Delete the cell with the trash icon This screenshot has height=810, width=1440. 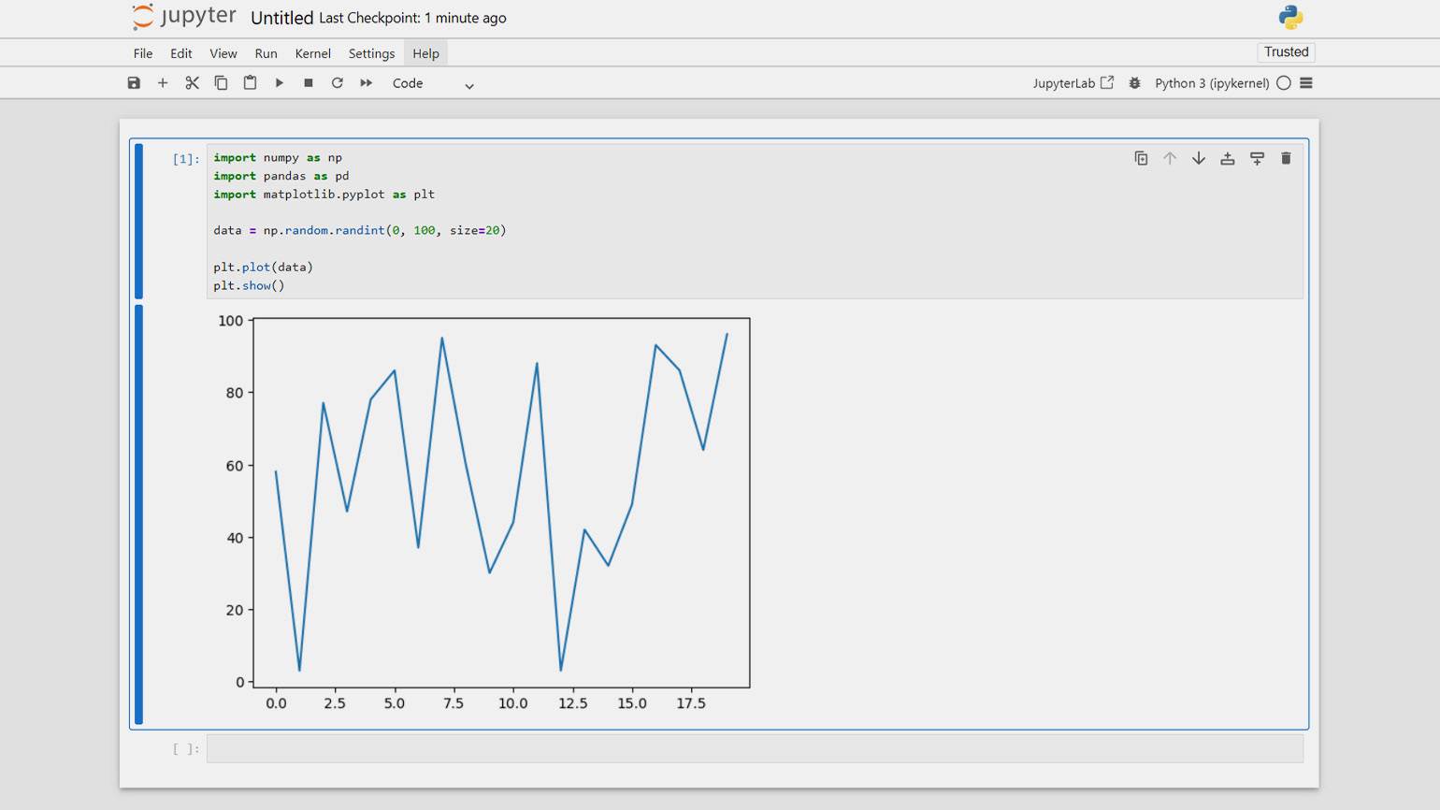point(1286,159)
